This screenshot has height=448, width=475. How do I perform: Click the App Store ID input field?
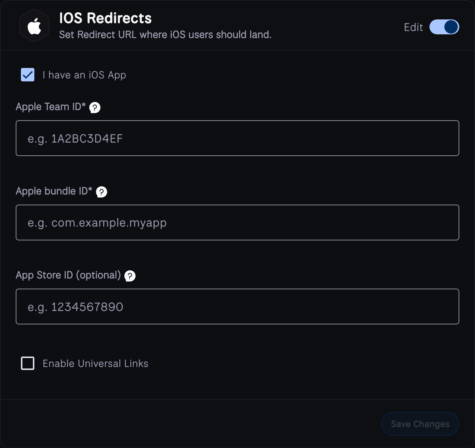pyautogui.click(x=237, y=307)
